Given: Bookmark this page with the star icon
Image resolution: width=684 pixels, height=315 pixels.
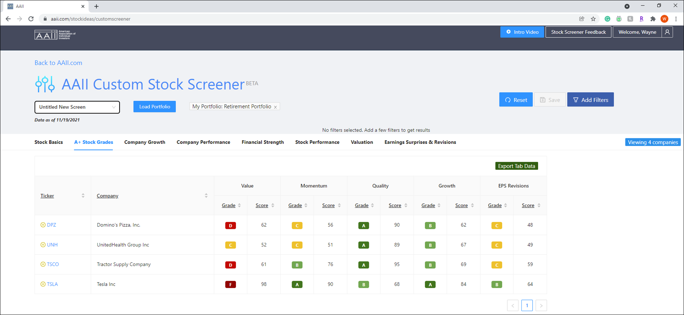Looking at the screenshot, I should 593,19.
